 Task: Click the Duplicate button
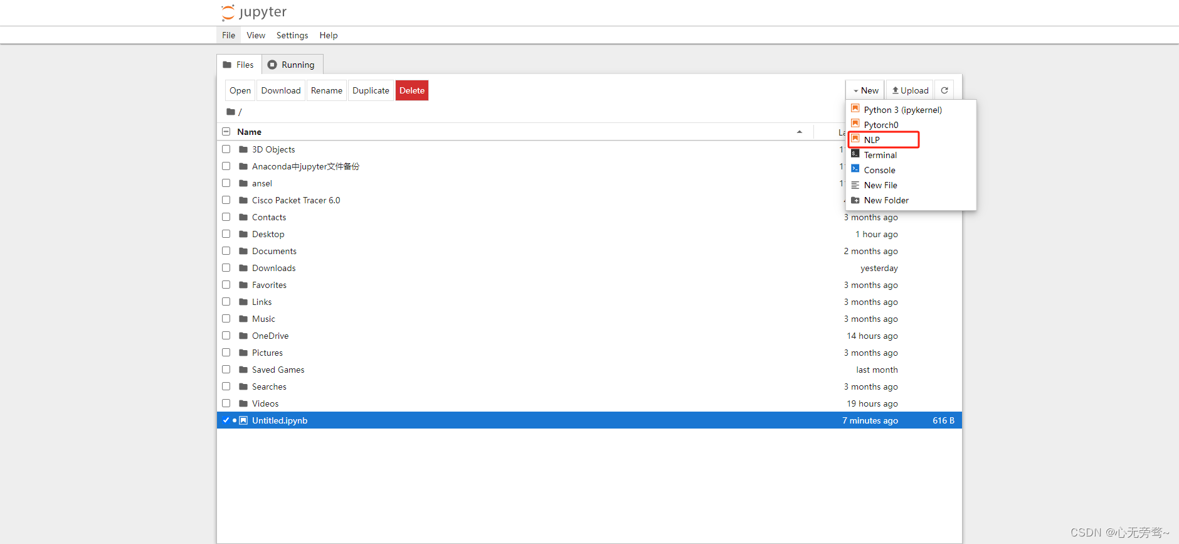[x=371, y=90]
